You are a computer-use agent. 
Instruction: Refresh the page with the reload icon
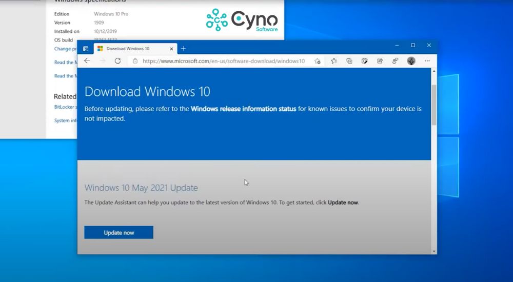pos(118,61)
